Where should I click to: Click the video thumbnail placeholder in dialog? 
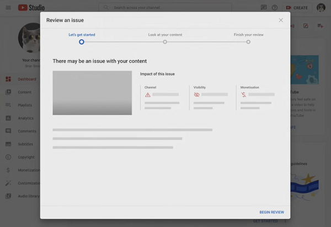(x=92, y=93)
